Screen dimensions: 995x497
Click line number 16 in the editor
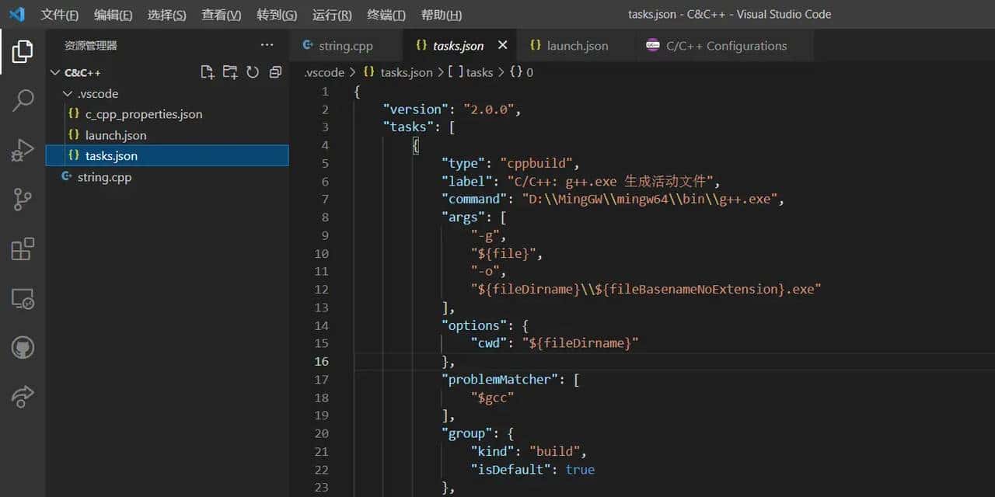click(321, 361)
